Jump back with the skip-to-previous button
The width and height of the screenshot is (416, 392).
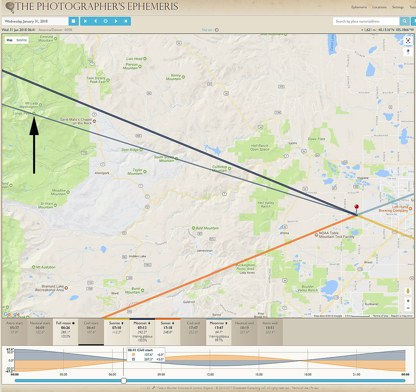pyautogui.click(x=86, y=21)
